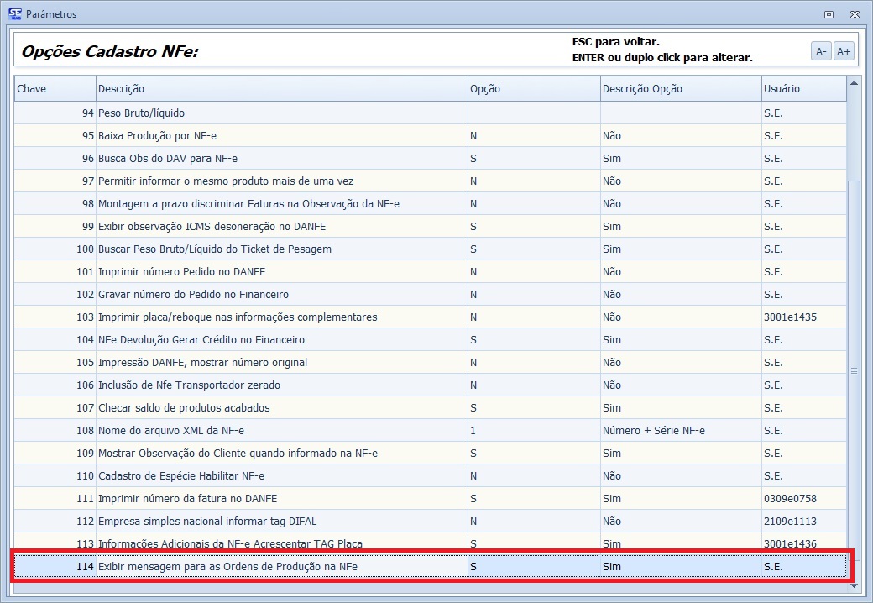Click Opção value for row 103 placa/reboque
The height and width of the screenshot is (603, 873).
(473, 317)
